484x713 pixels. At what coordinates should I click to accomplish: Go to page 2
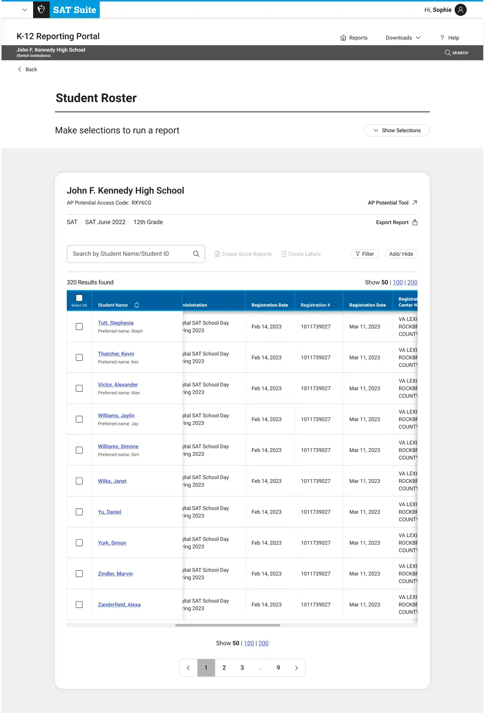click(224, 668)
